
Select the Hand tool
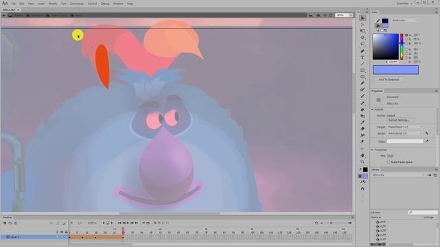coord(362,156)
